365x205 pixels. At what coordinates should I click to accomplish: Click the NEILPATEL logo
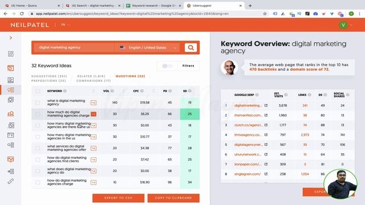click(30, 25)
